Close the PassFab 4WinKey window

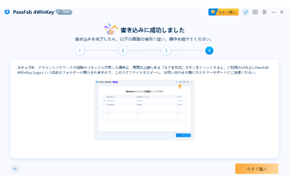tap(282, 12)
